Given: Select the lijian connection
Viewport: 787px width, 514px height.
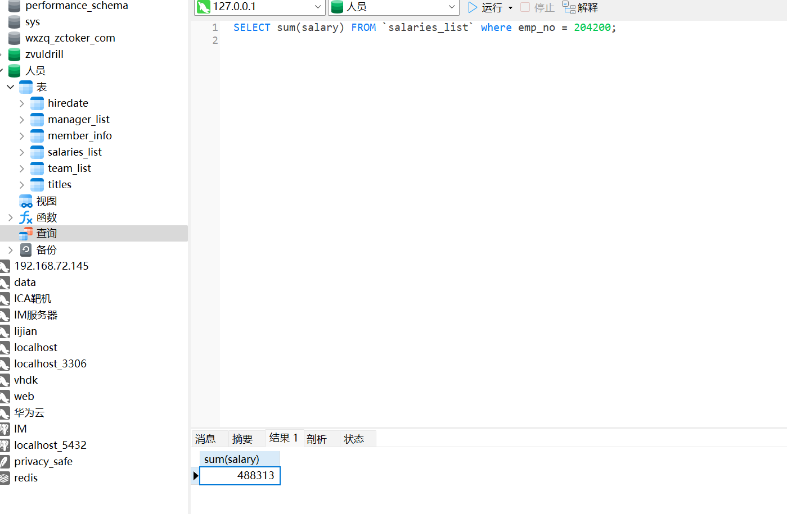Looking at the screenshot, I should pyautogui.click(x=25, y=331).
